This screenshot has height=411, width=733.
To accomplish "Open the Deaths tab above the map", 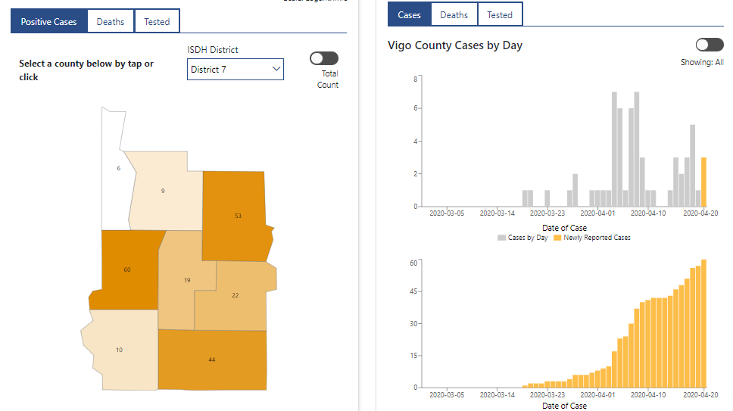I will coord(111,22).
